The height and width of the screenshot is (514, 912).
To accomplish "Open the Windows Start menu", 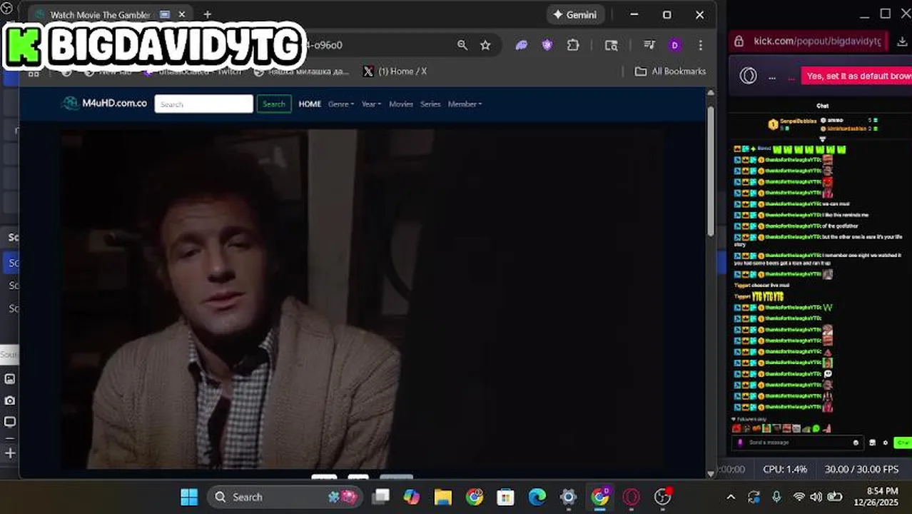I will coord(189,497).
